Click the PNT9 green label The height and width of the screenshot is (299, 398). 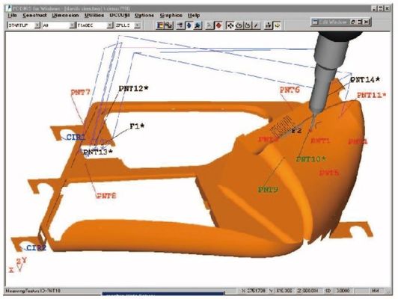[269, 190]
